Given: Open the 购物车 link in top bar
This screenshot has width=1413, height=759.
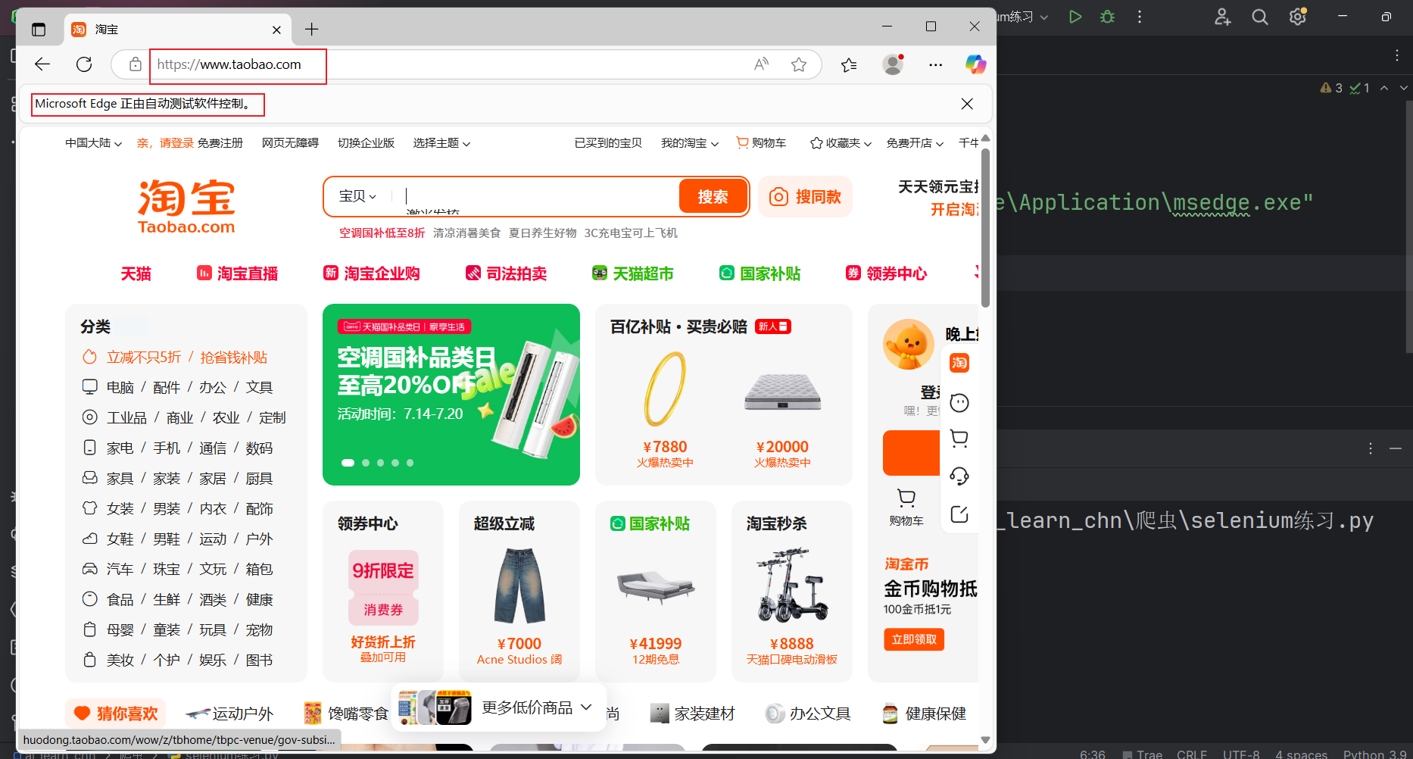Looking at the screenshot, I should click(761, 143).
